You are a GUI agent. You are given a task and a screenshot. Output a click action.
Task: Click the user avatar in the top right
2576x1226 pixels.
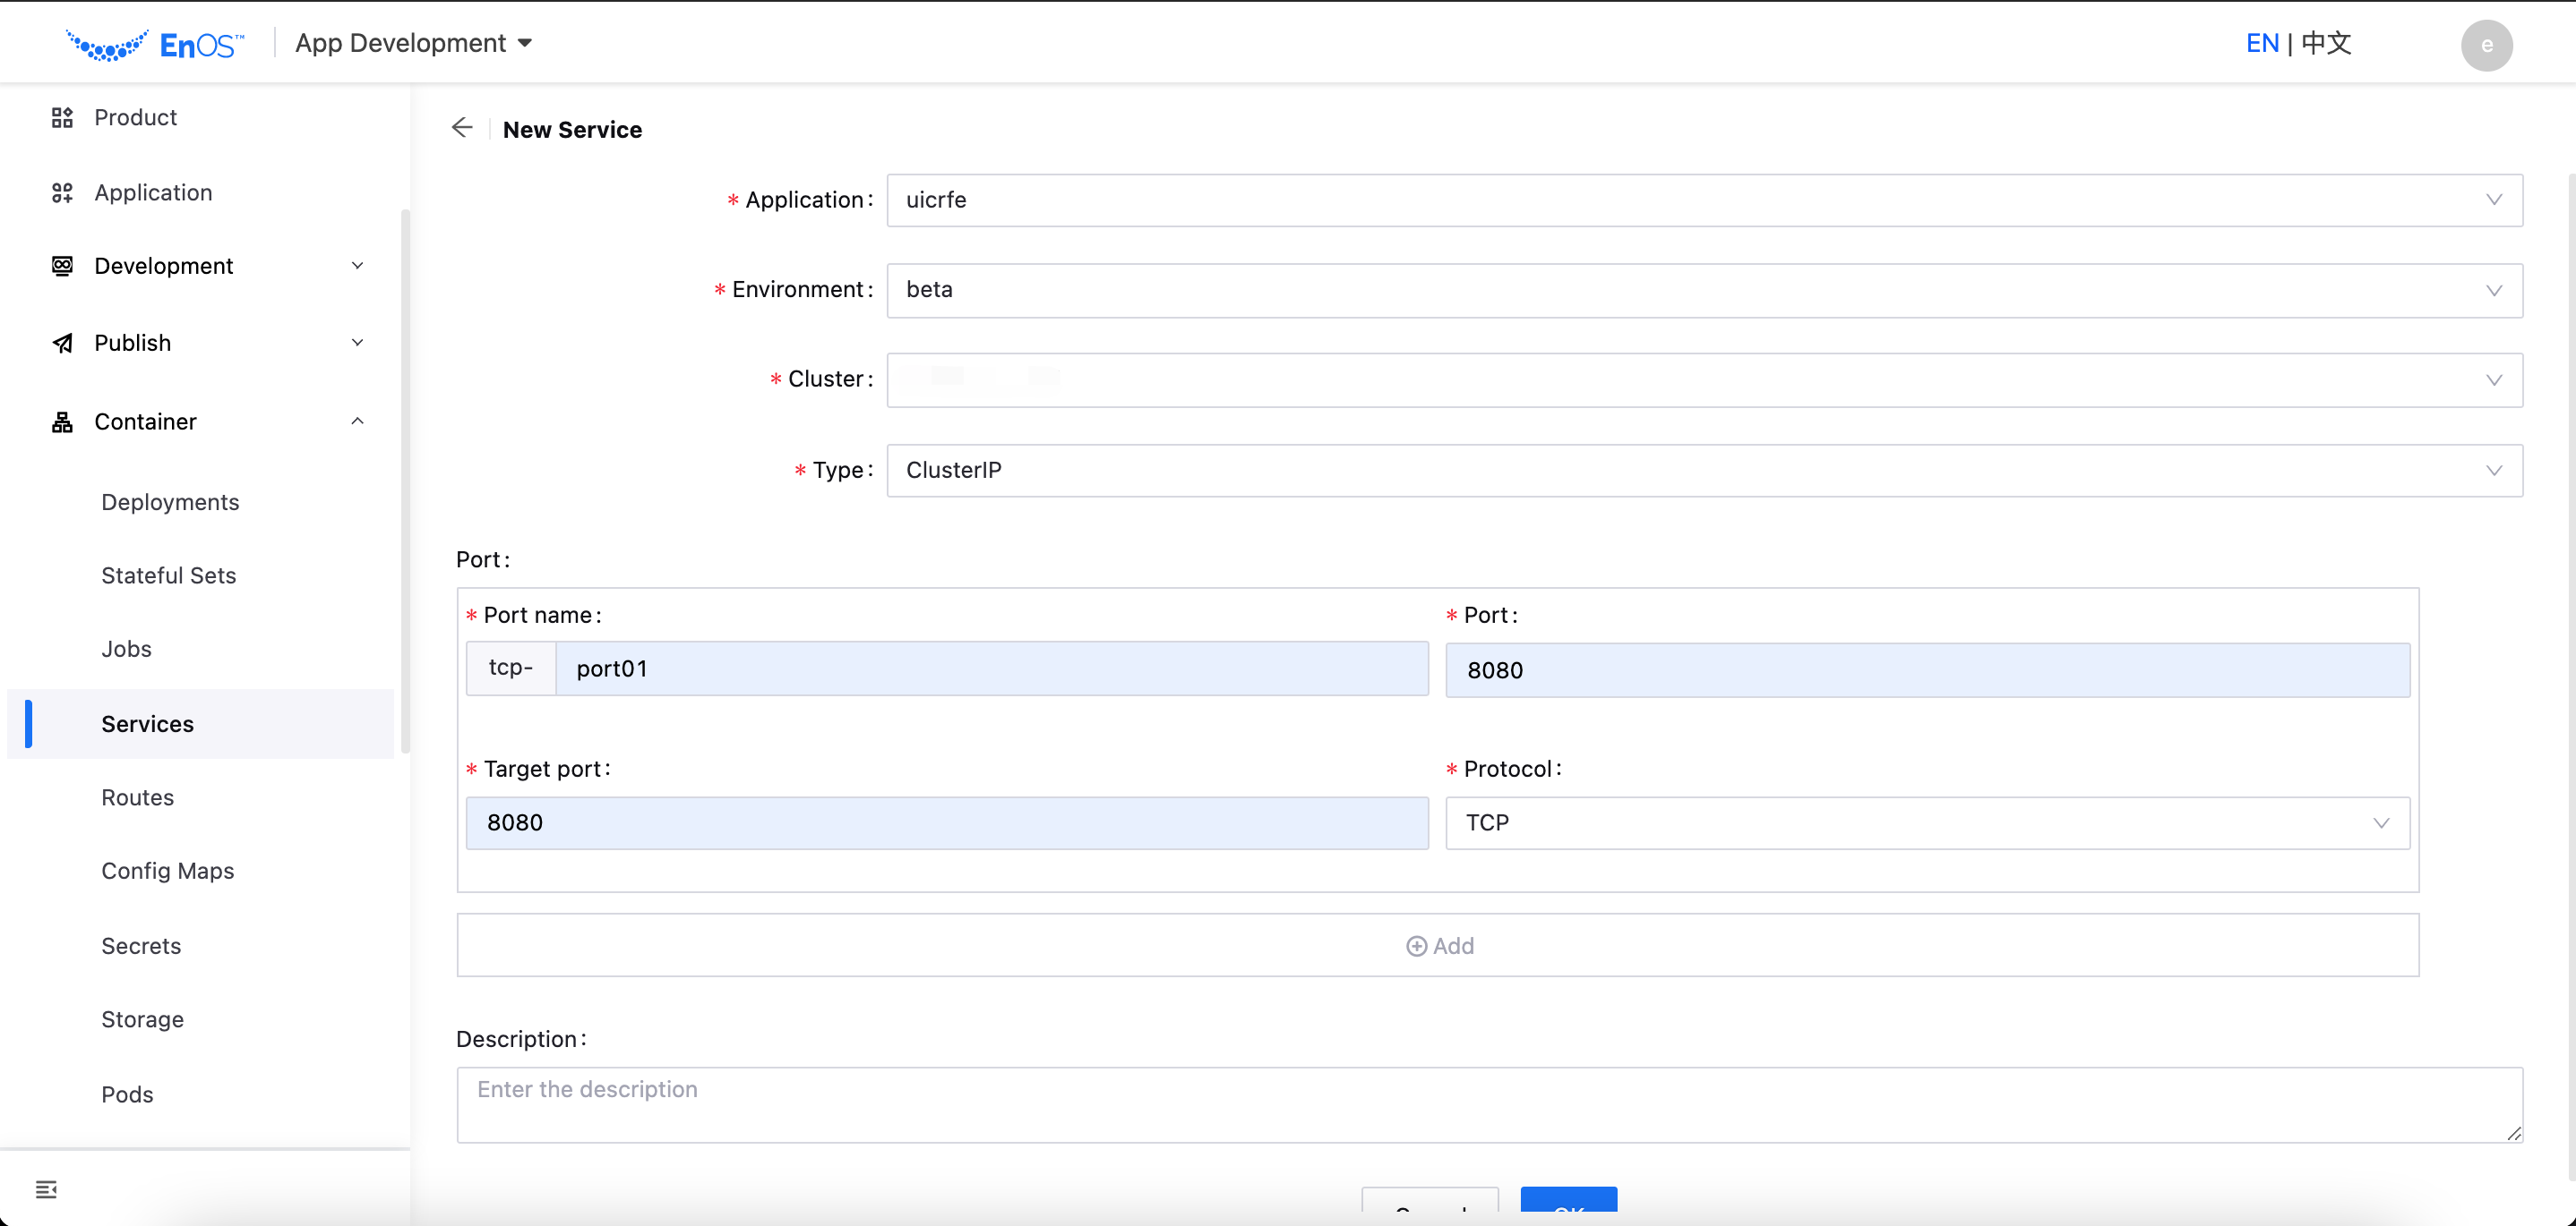click(x=2487, y=45)
